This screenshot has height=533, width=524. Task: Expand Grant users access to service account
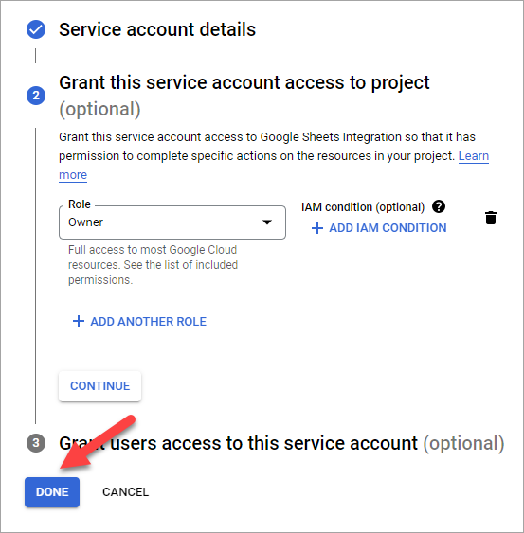[x=281, y=443]
